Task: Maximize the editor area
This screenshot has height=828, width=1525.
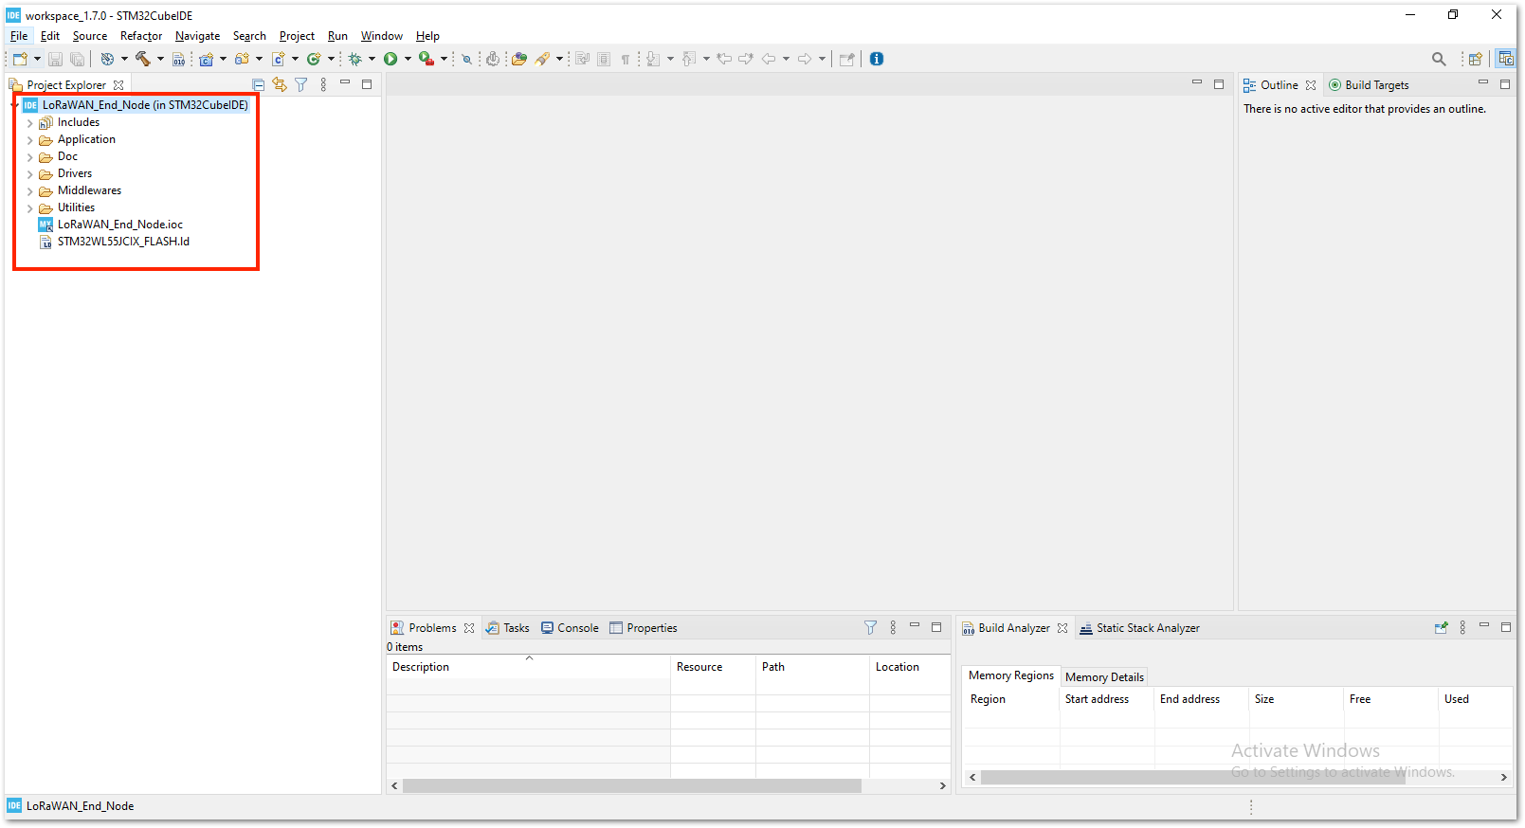Action: [x=1219, y=84]
